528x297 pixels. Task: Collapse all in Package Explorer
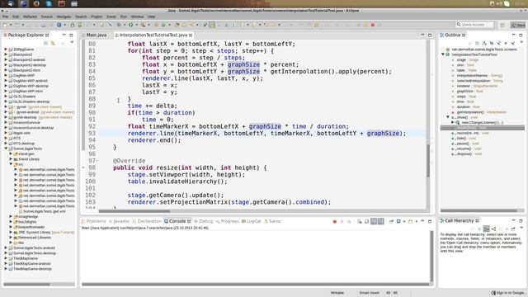point(46,43)
